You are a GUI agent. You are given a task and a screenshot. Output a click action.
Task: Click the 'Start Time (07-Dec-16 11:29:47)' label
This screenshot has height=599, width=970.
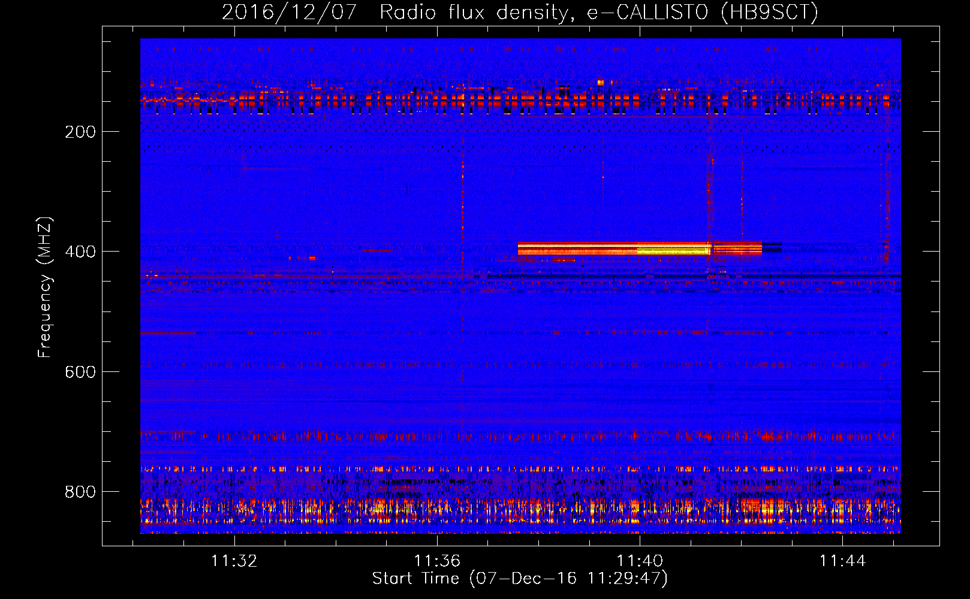click(520, 579)
